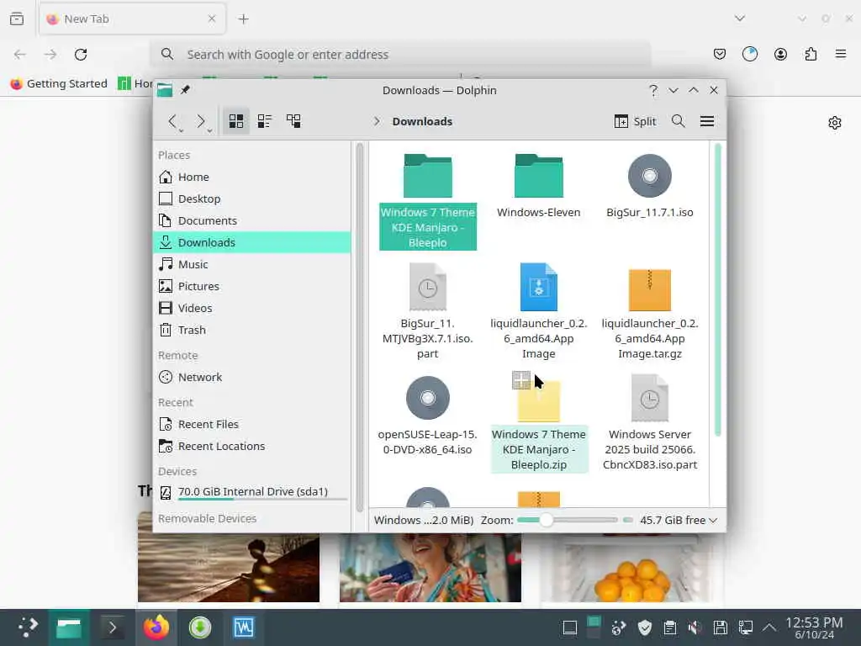Image resolution: width=861 pixels, height=646 pixels.
Task: Close the New Tab tab in Firefox
Action: (211, 19)
